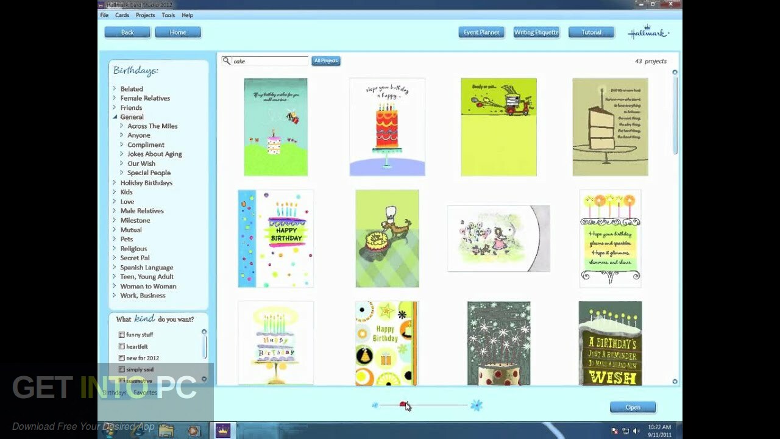Check the 'new for 2012' checkbox
Image resolution: width=780 pixels, height=439 pixels.
tap(121, 358)
